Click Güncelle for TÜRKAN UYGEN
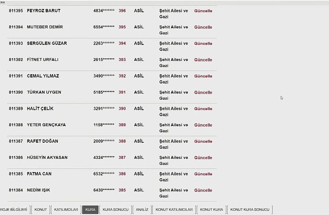This screenshot has height=215, width=329. (203, 93)
